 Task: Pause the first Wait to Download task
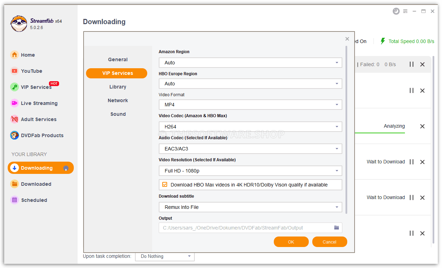coord(412,162)
